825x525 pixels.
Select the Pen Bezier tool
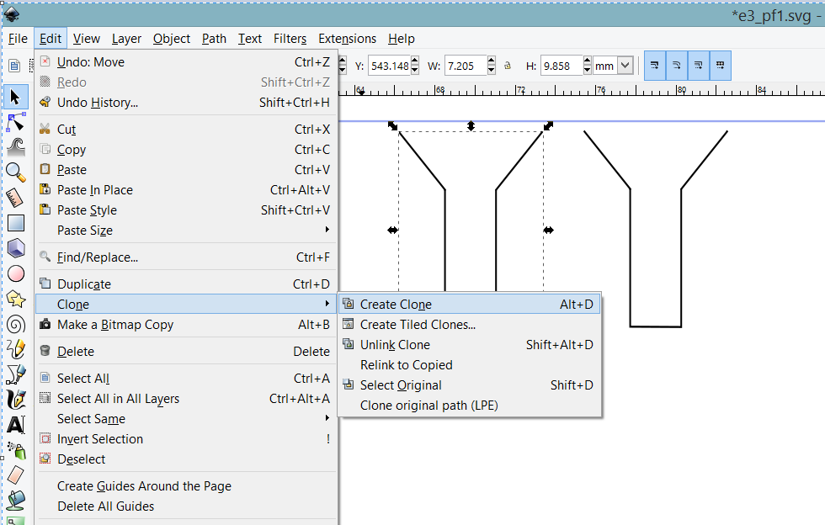pos(16,374)
